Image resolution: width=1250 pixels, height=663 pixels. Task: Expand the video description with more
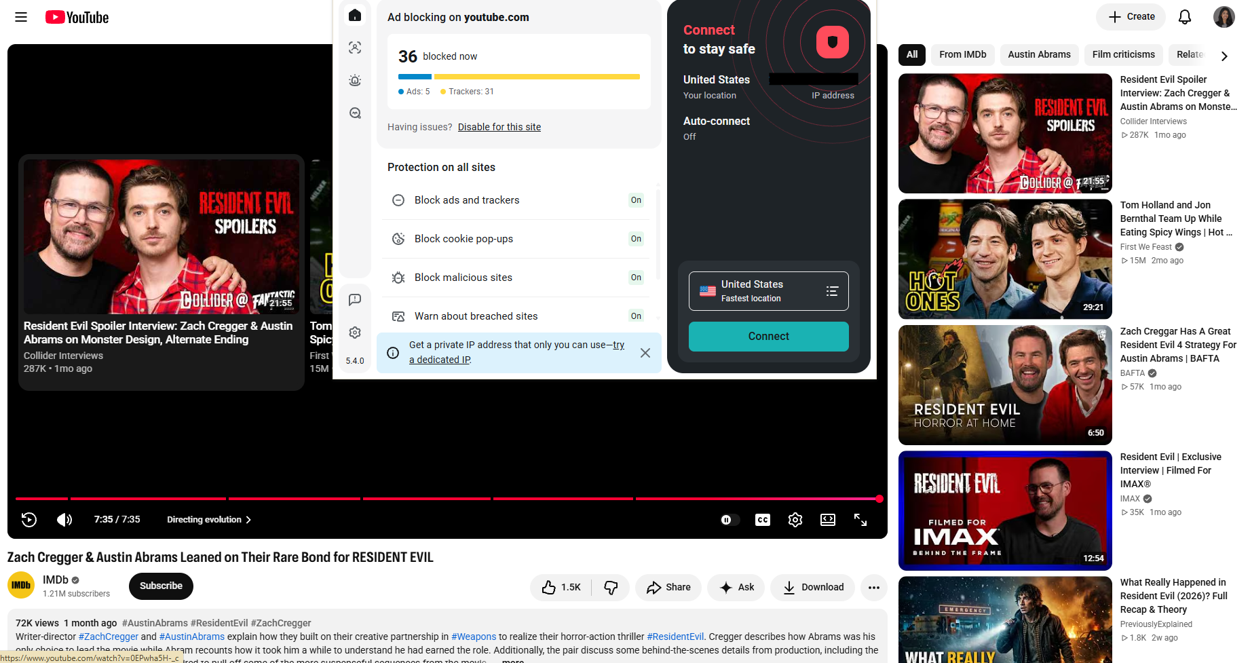(x=512, y=661)
